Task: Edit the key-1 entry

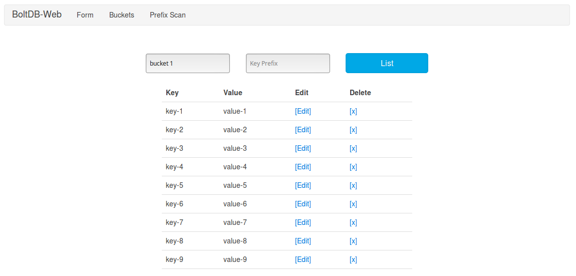Action: 303,111
